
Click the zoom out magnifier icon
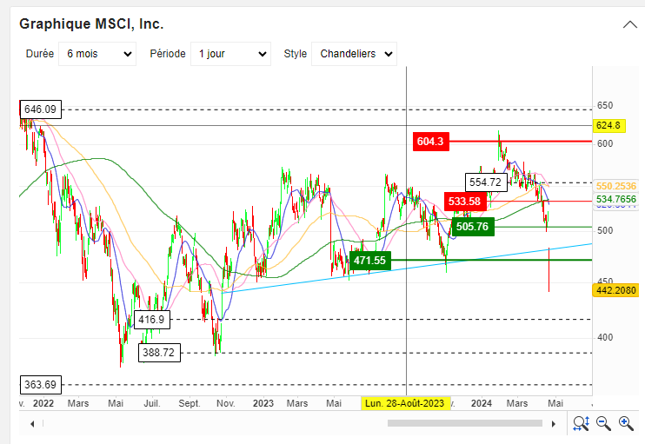pos(603,423)
